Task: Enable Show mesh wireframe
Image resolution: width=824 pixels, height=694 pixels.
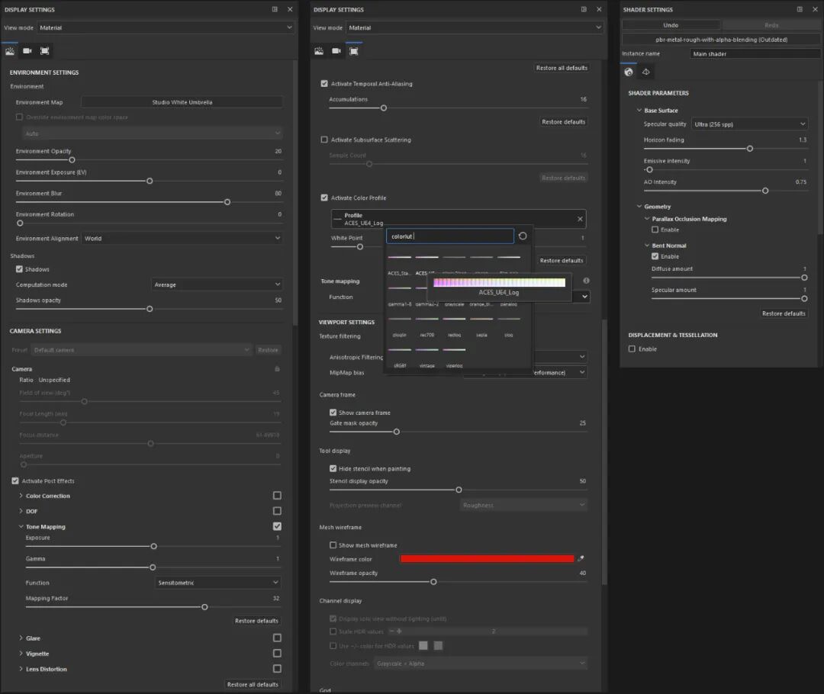Action: coord(333,545)
